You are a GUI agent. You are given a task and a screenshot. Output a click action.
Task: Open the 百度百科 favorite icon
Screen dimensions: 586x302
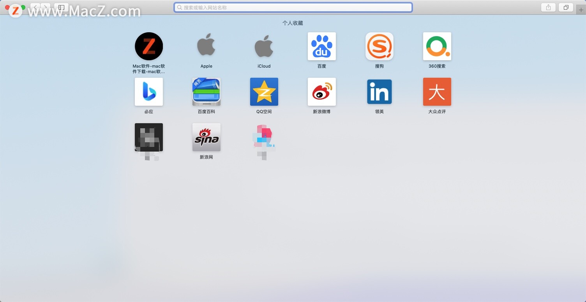click(207, 92)
